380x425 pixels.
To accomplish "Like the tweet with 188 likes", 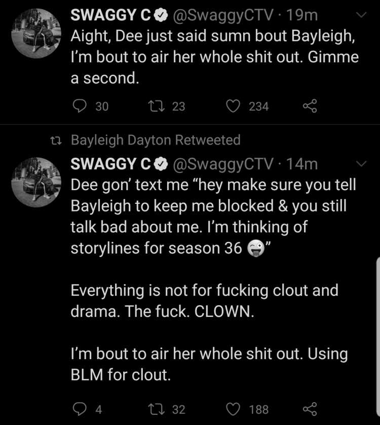I will coord(233,409).
